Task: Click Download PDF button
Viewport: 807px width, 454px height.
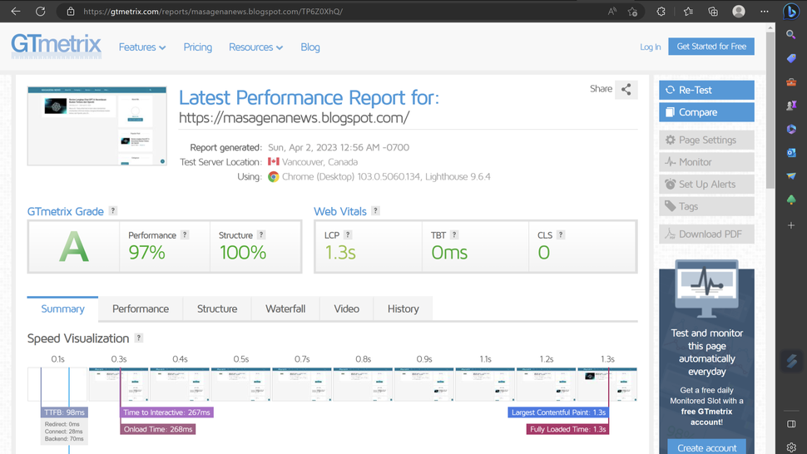Action: click(x=706, y=234)
